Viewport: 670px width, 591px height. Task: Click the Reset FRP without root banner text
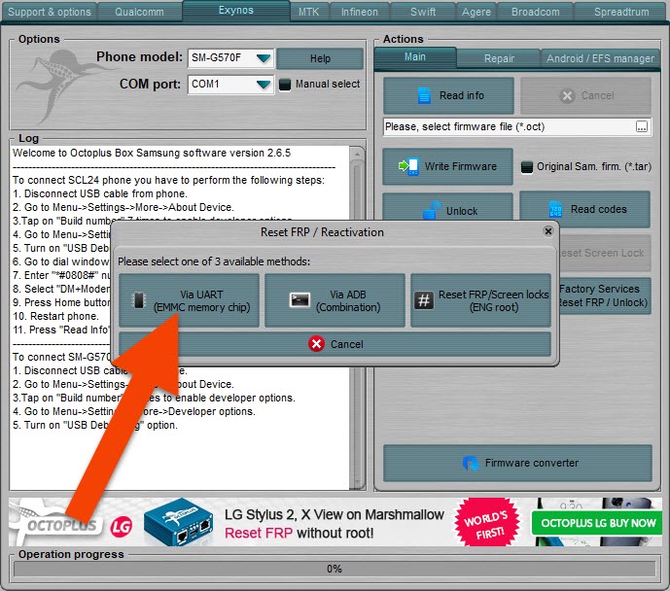299,533
